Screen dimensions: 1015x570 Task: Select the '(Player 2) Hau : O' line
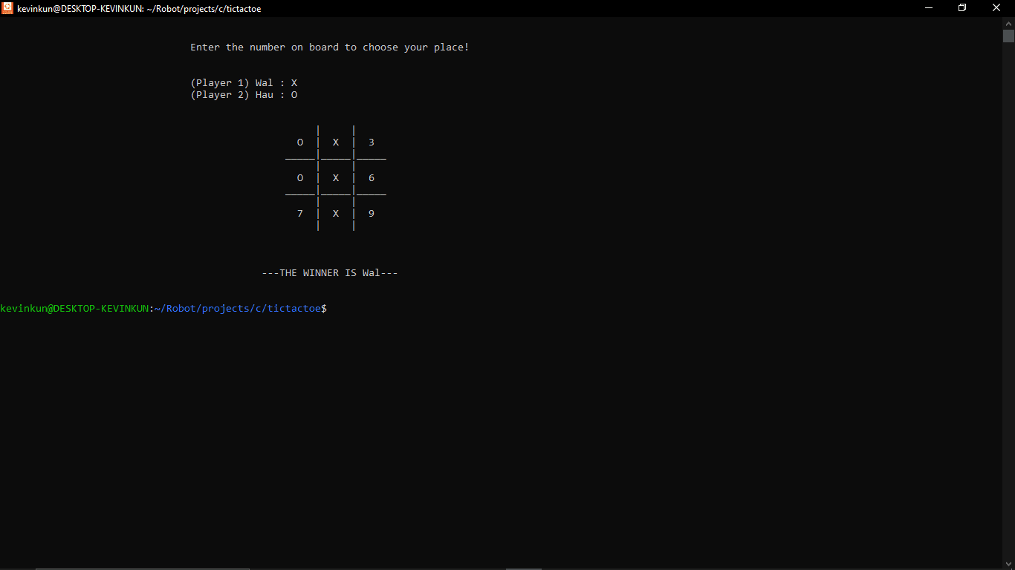[244, 95]
